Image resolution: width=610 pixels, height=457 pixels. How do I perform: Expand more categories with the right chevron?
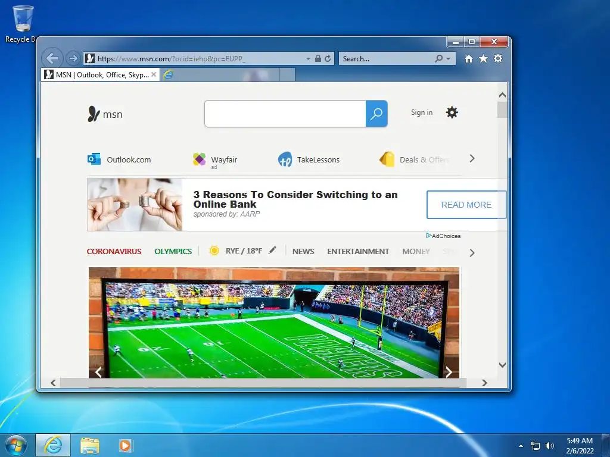pyautogui.click(x=472, y=253)
